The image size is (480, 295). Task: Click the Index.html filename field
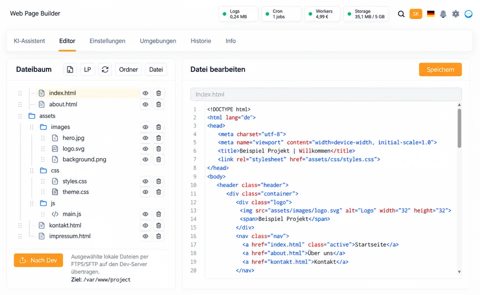point(326,94)
